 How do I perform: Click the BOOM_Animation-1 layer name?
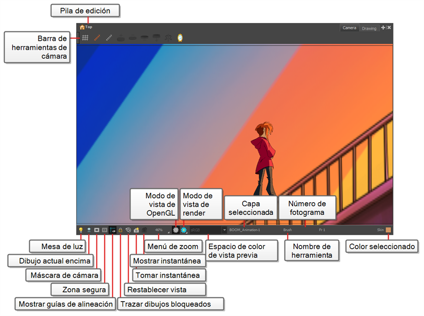tap(245, 230)
